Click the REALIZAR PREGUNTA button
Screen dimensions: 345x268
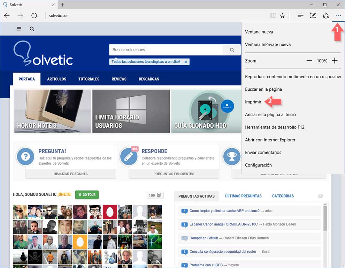(71, 174)
